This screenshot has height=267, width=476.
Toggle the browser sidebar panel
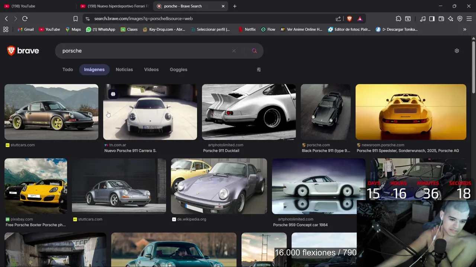pyautogui.click(x=432, y=19)
